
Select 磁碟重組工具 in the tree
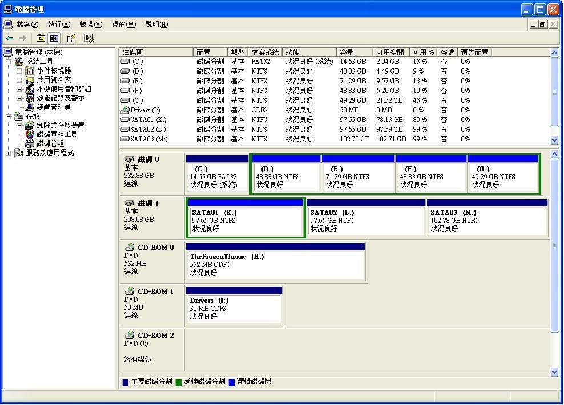tap(57, 135)
